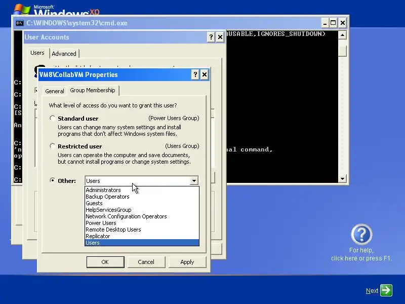Choose highlighted Users entry in list
The height and width of the screenshot is (304, 405).
[142, 243]
